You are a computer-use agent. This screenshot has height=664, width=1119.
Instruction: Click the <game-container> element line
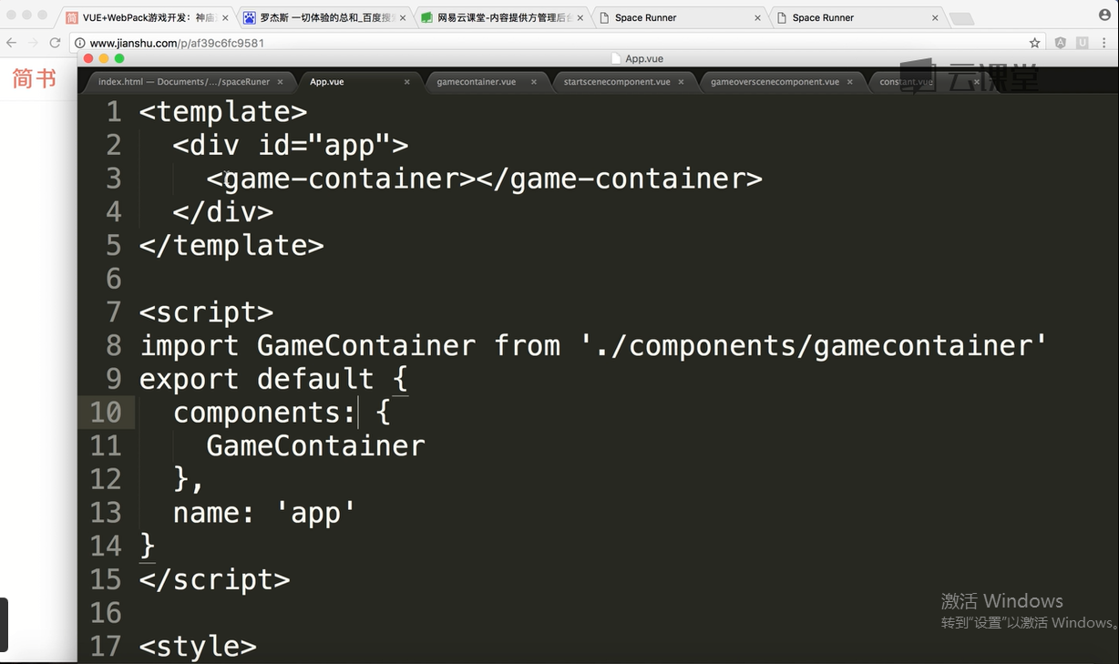pyautogui.click(x=485, y=179)
